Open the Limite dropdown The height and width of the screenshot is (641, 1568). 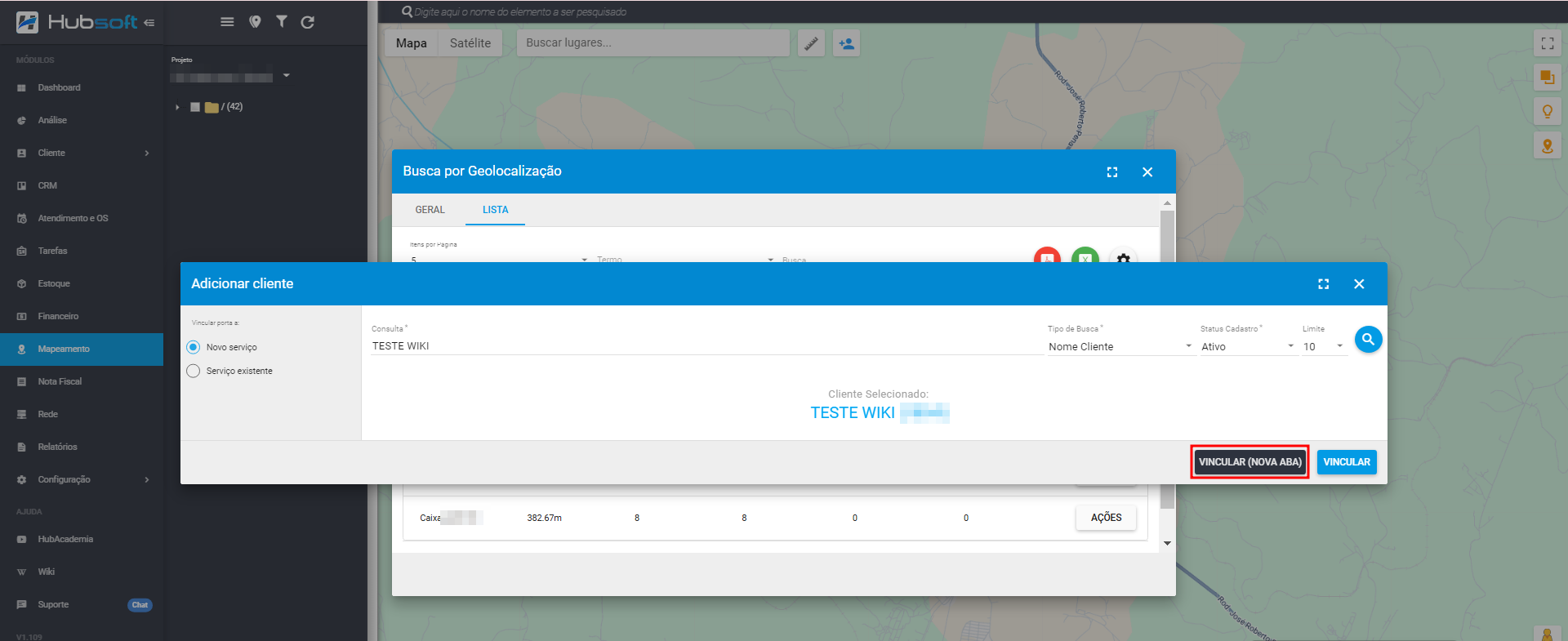click(1322, 346)
